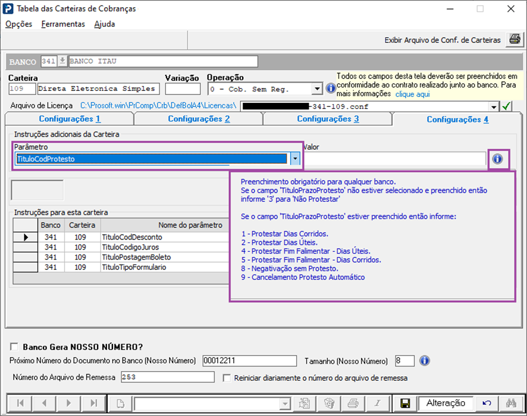527x416 pixels.
Task: Open search with the binoculars icon
Action: click(511, 404)
